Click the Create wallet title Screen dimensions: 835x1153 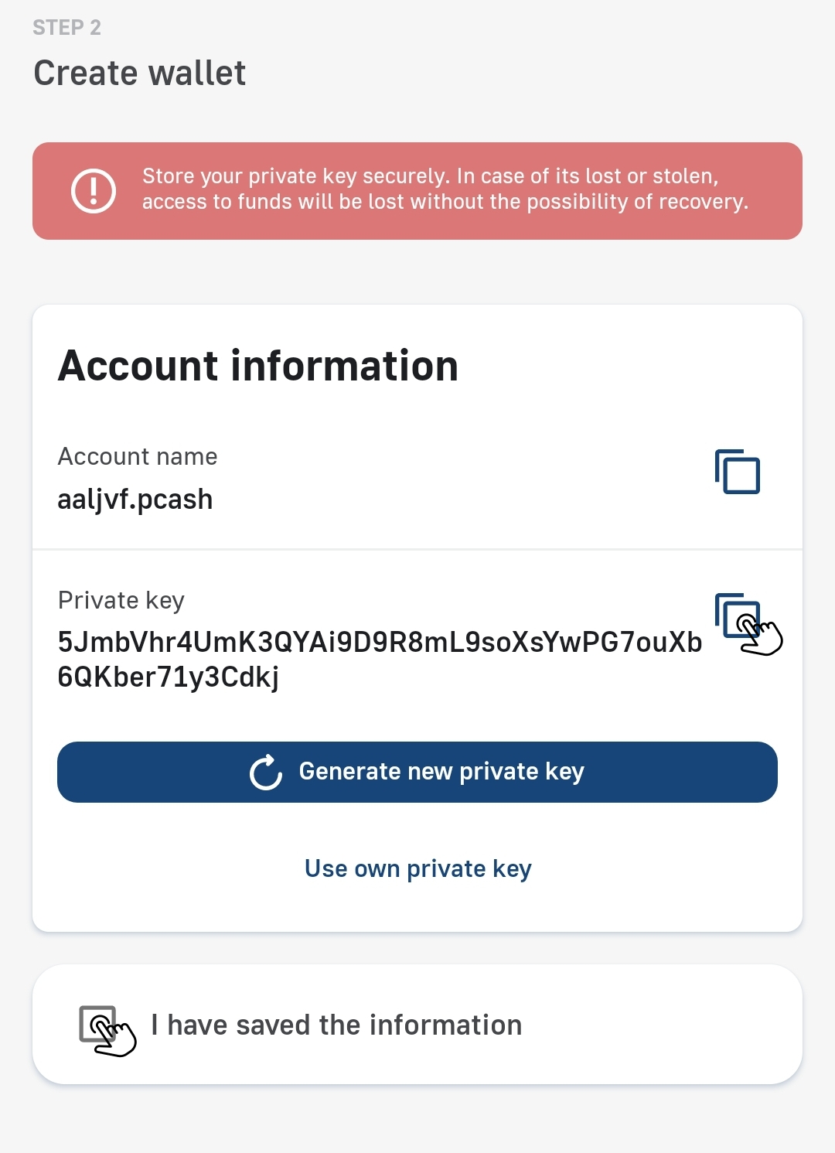coord(140,73)
